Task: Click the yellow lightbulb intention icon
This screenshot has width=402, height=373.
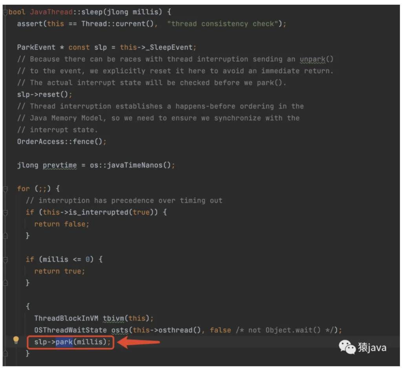Action: pyautogui.click(x=16, y=340)
